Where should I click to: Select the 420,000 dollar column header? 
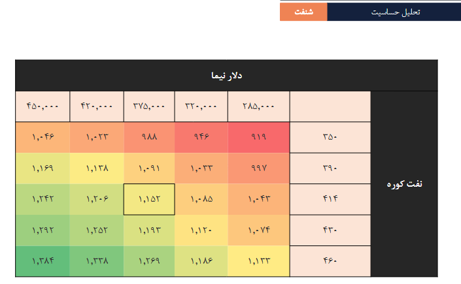96,106
